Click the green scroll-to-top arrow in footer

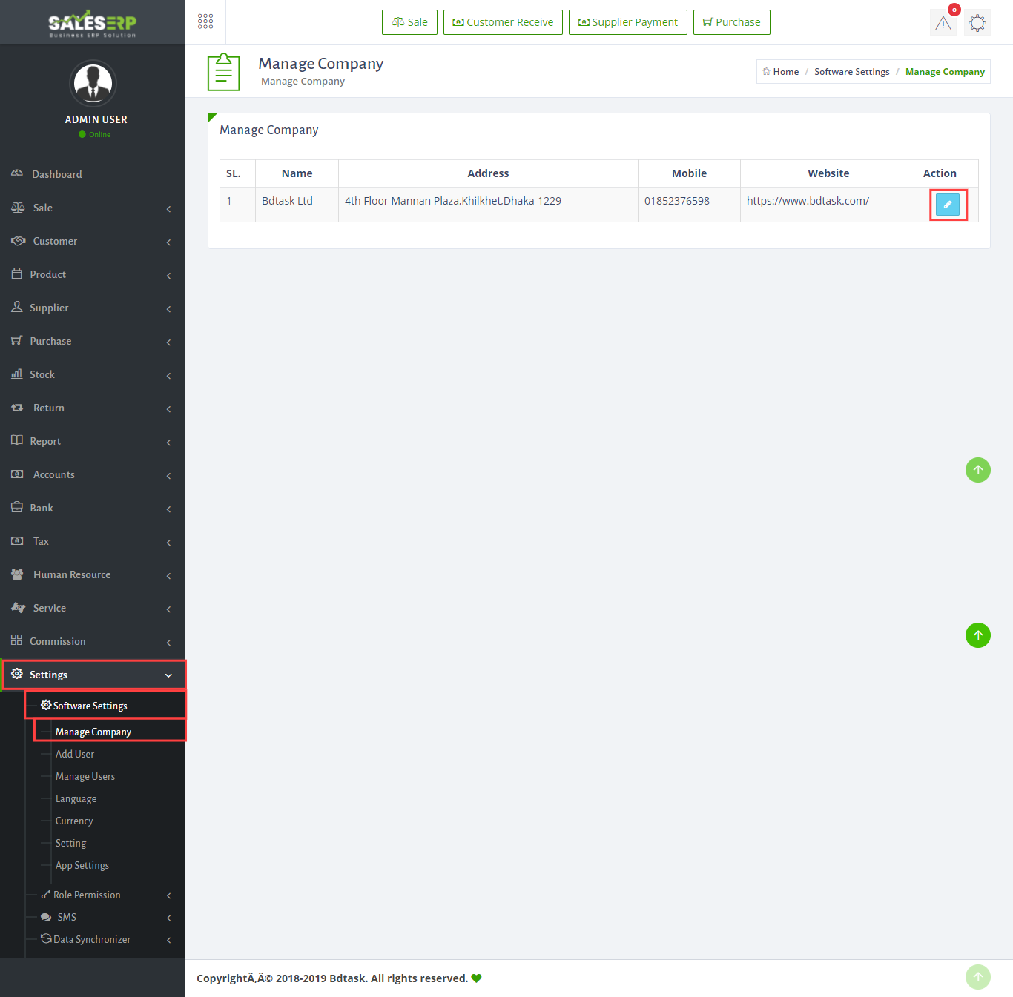coord(977,977)
